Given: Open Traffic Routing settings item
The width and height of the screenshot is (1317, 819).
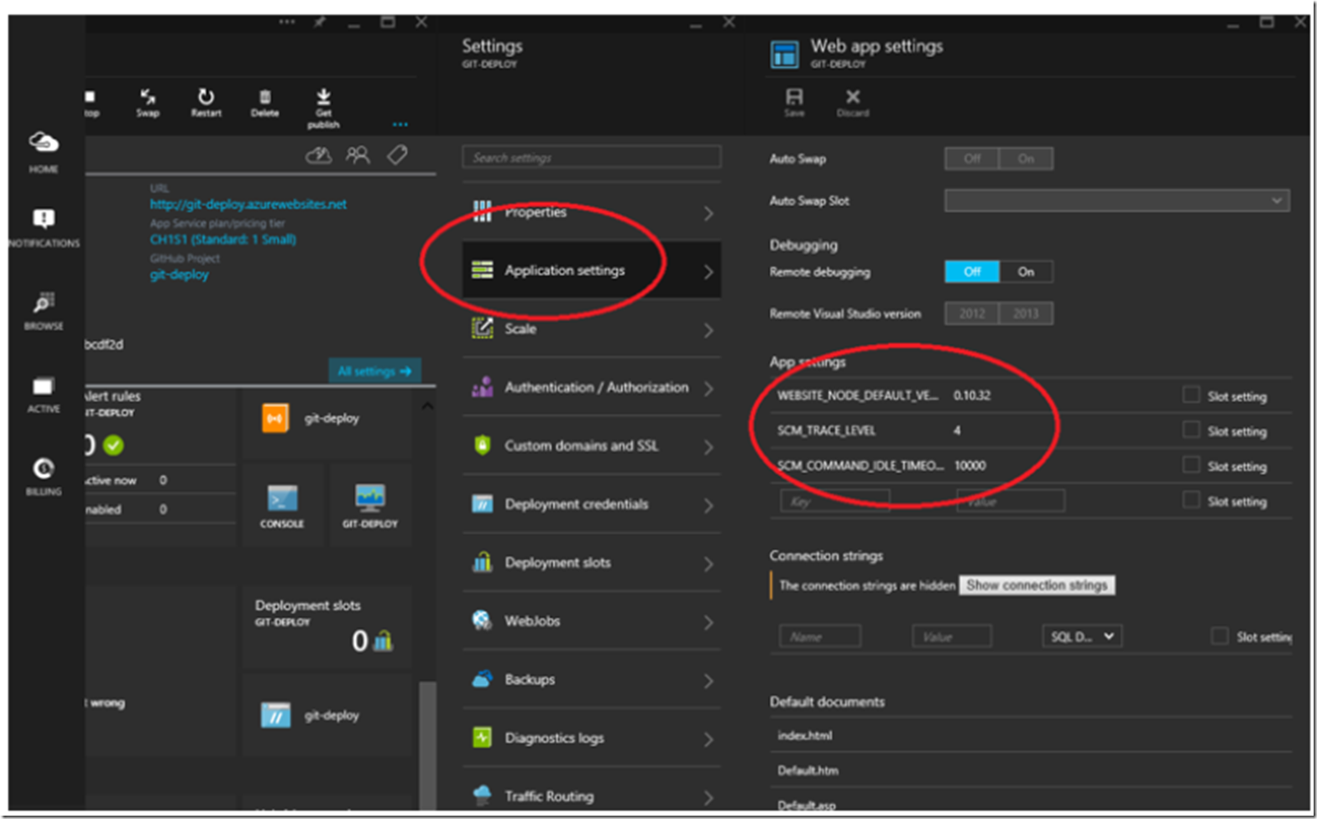Looking at the screenshot, I should pyautogui.click(x=591, y=794).
